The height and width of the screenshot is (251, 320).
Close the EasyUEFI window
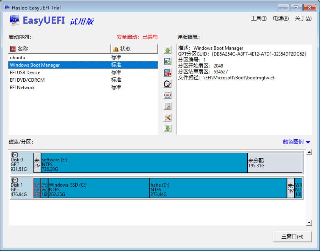310,8
